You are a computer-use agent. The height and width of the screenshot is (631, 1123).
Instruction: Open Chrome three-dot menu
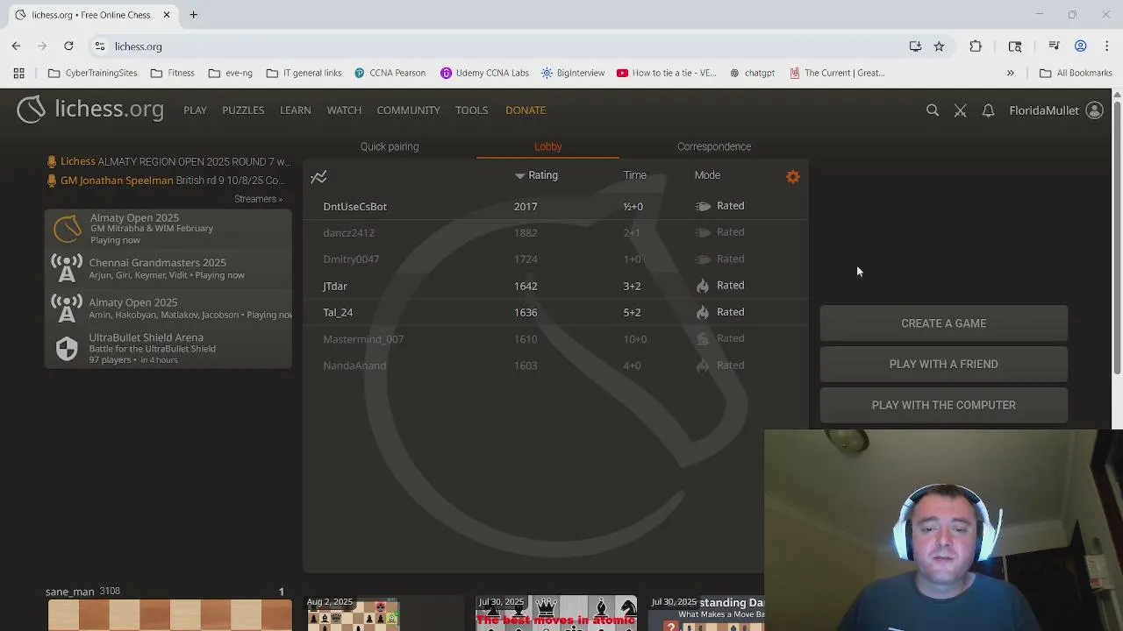[x=1106, y=46]
